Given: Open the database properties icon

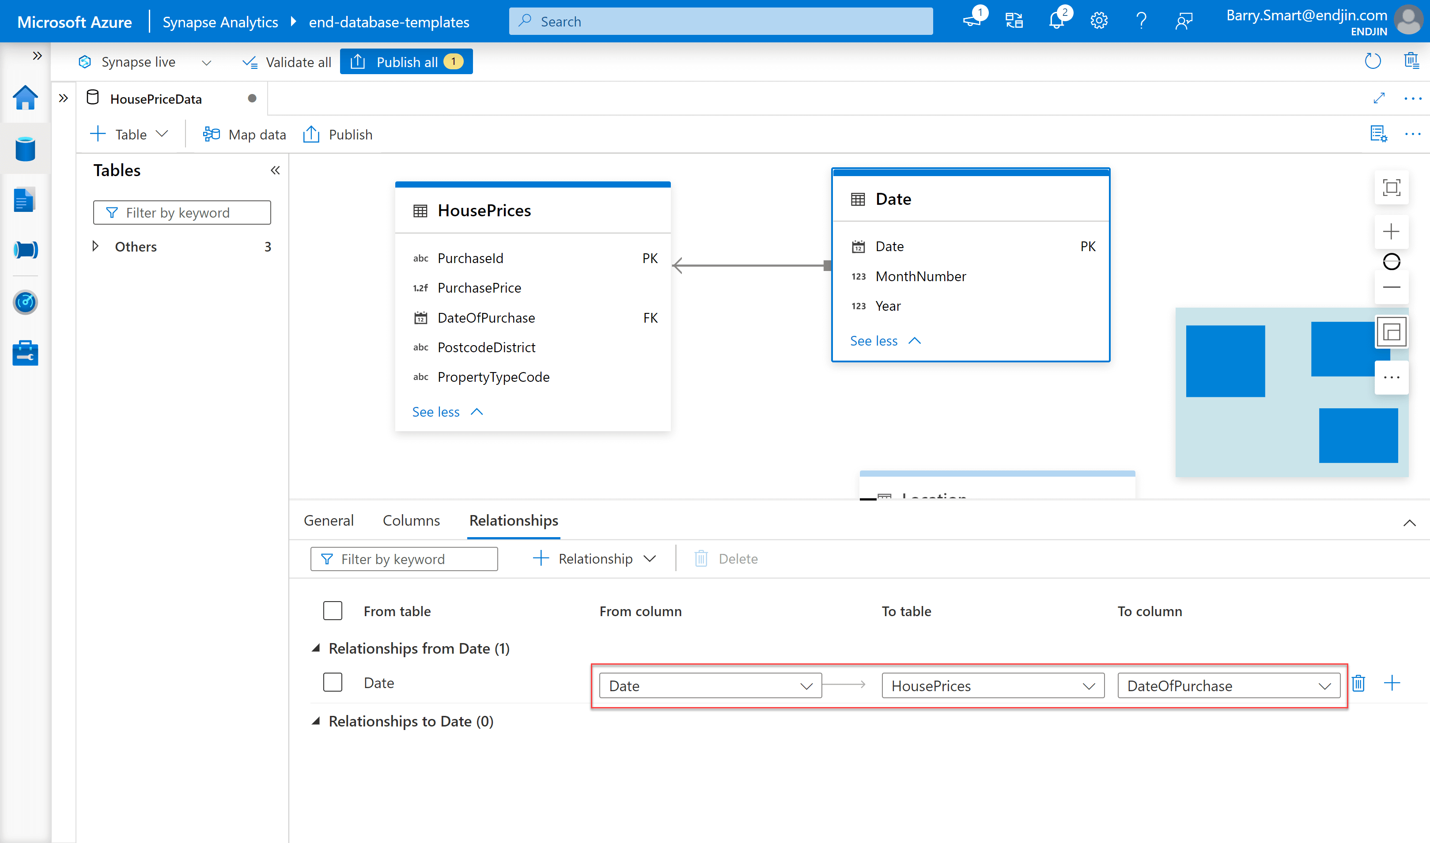Looking at the screenshot, I should click(x=1379, y=134).
